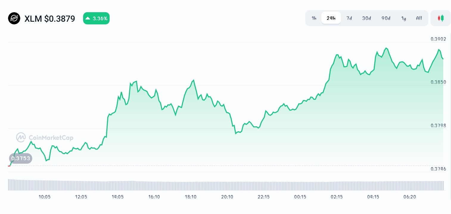Click the green up-arrow in the change badge
This screenshot has width=451, height=214.
tap(88, 18)
